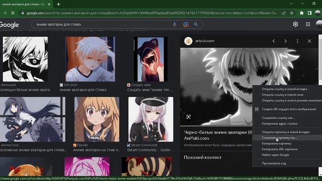
Task: Open the three-dot menu of the preview panel
Action: point(297,41)
